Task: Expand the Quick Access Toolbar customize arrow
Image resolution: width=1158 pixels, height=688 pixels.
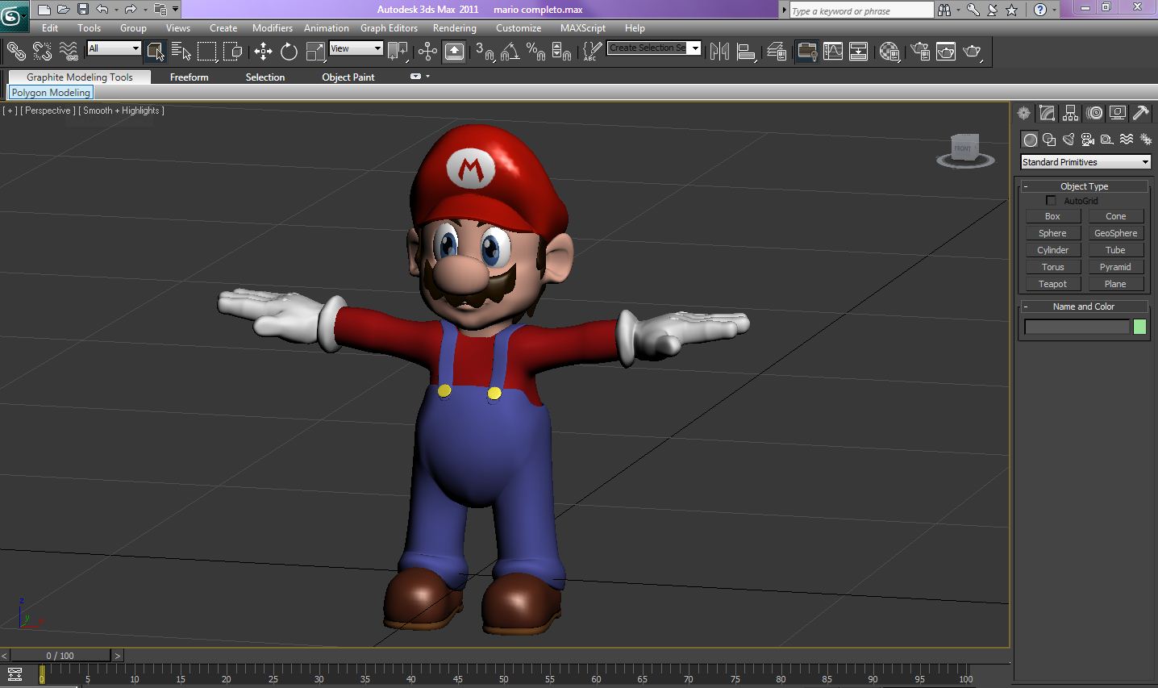Action: (176, 10)
